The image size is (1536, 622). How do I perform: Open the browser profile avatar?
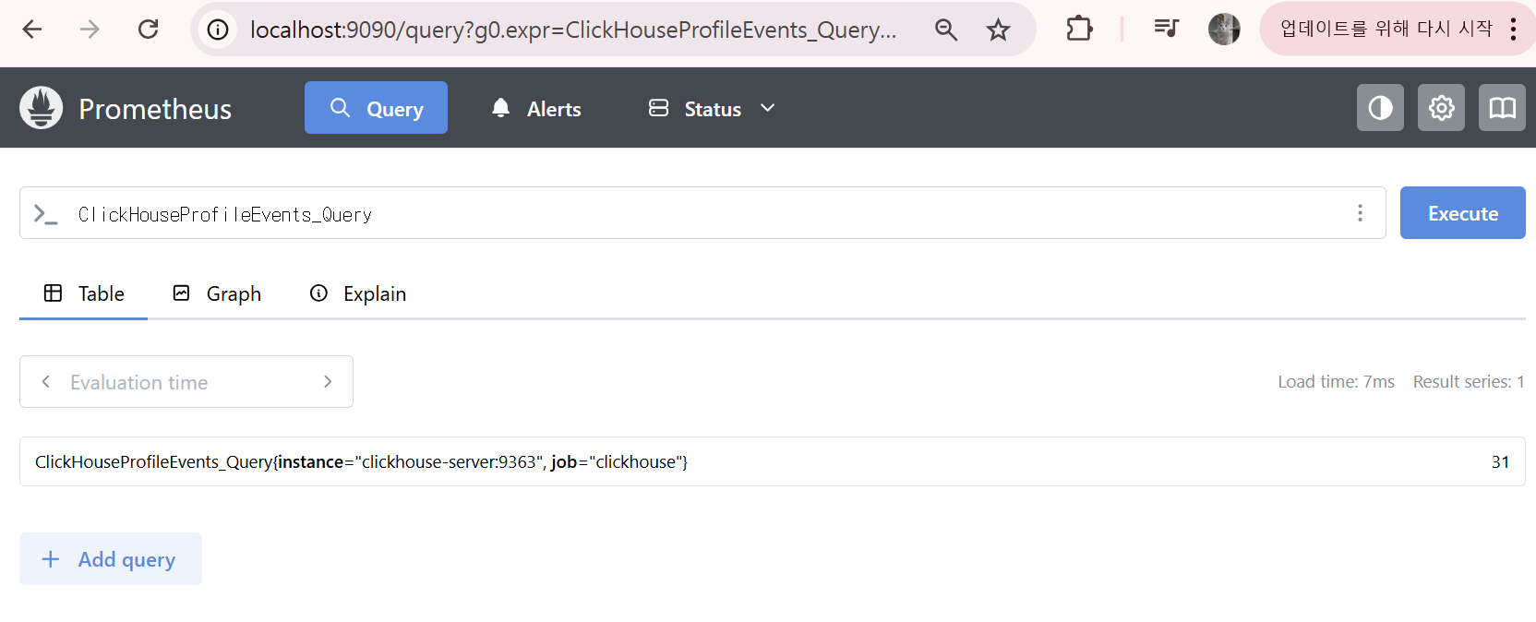1224,30
